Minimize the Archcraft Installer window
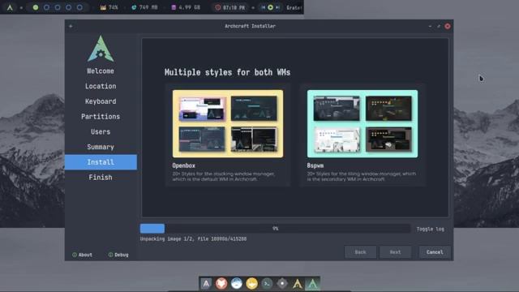 pos(430,26)
